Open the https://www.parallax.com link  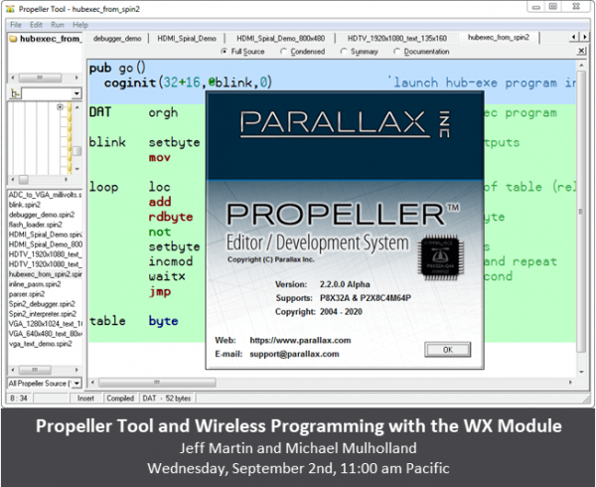pyautogui.click(x=300, y=340)
